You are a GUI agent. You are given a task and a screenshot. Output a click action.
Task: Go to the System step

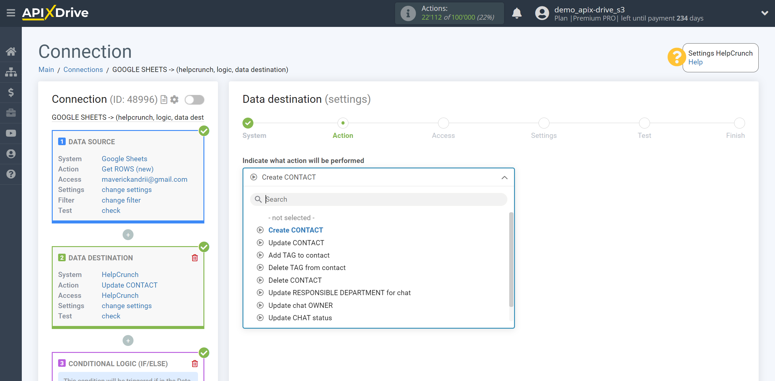248,123
